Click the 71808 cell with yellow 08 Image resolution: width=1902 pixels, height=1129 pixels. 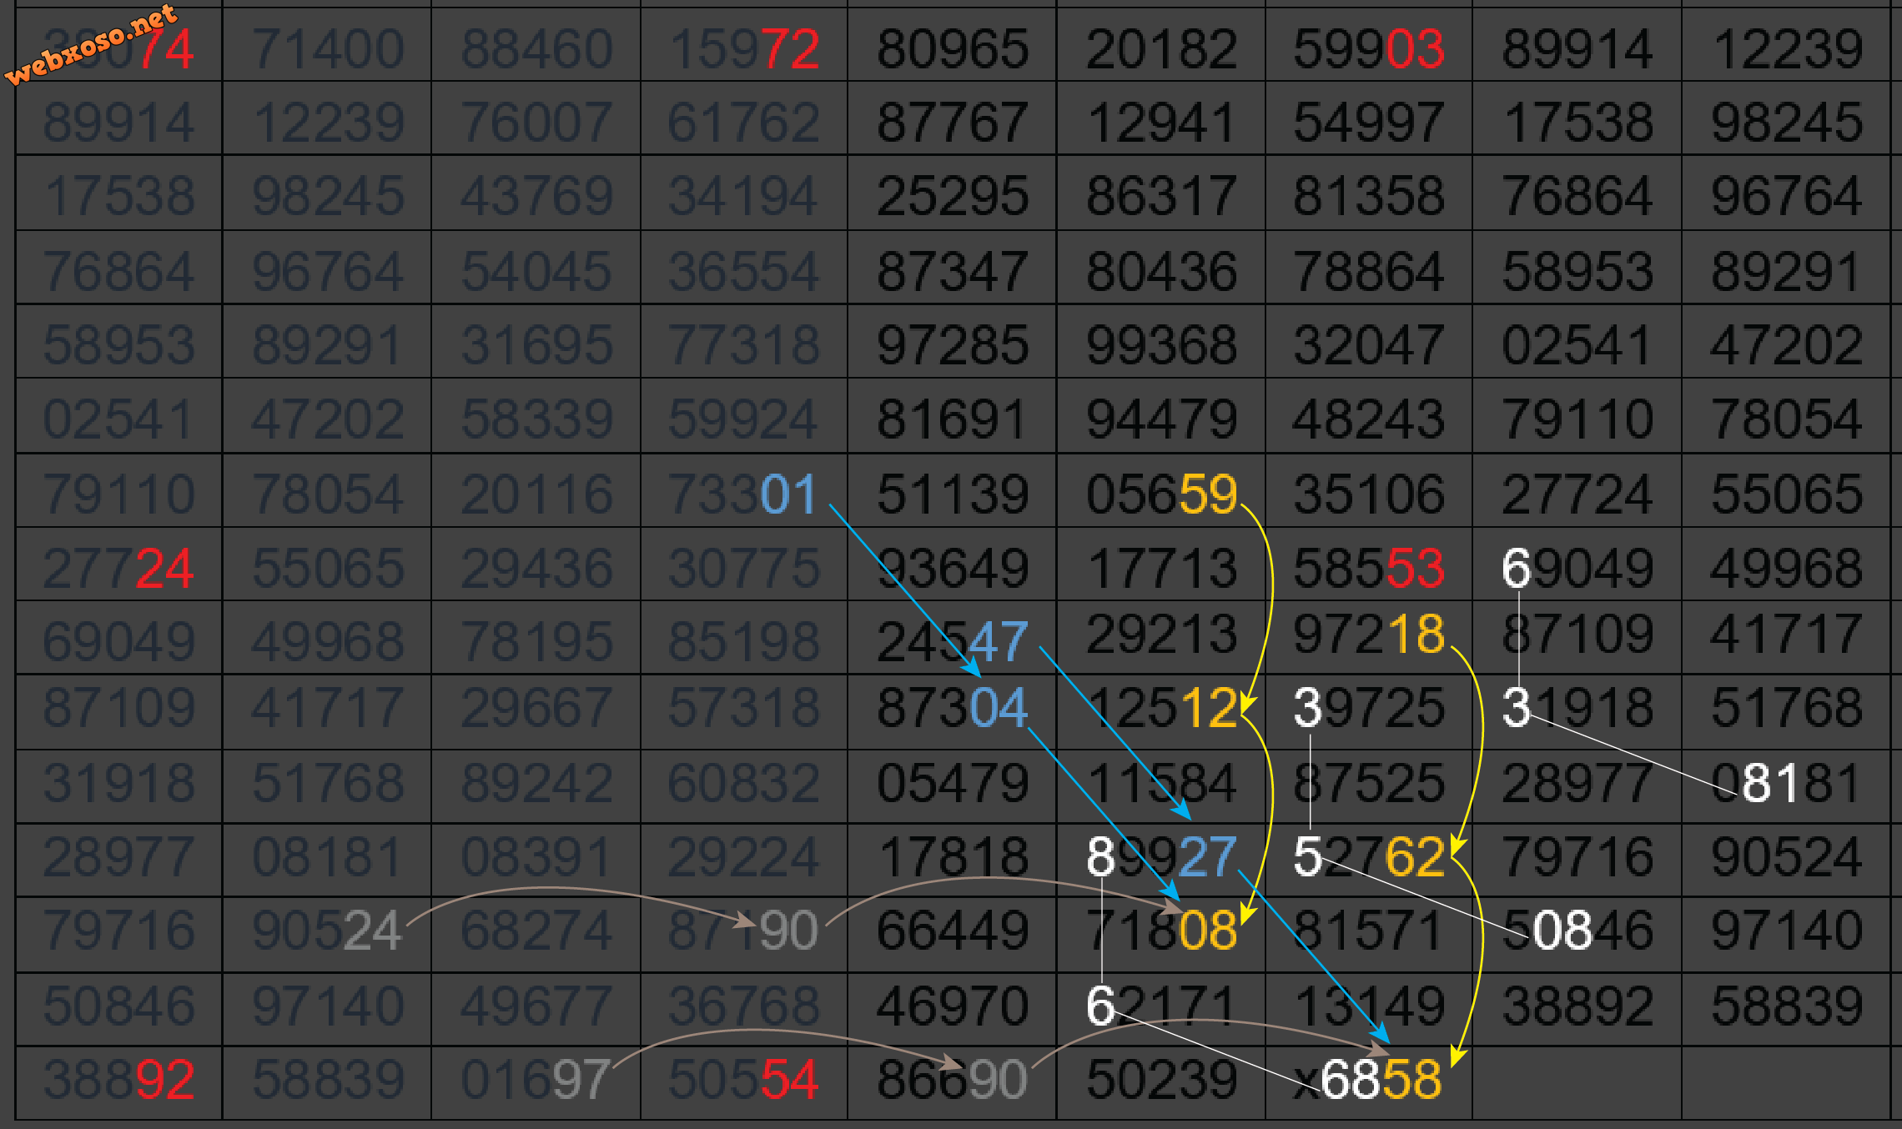coord(1161,930)
